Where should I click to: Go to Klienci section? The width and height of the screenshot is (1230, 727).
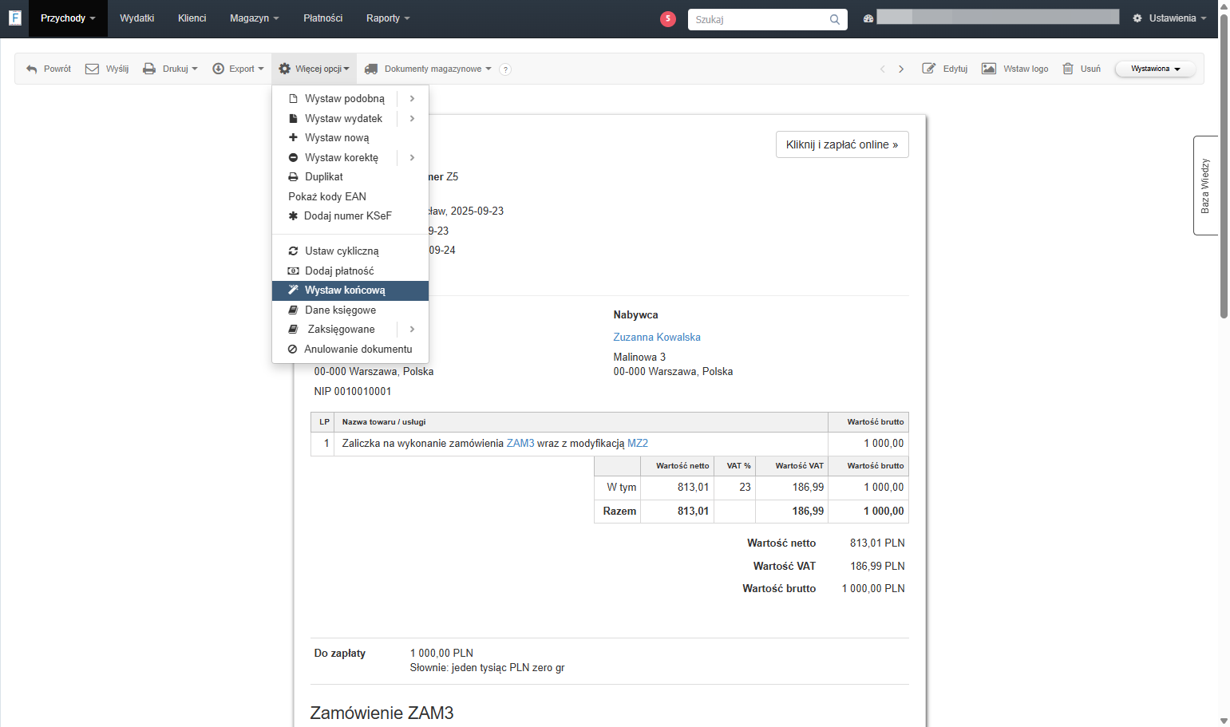tap(192, 18)
